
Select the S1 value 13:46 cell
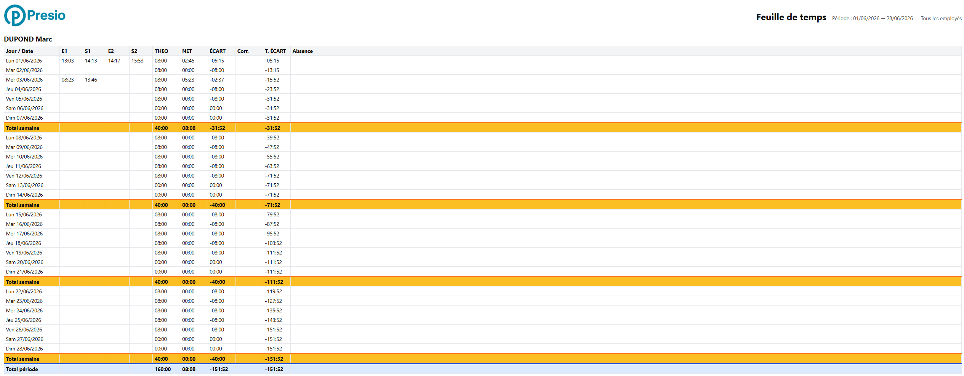91,80
